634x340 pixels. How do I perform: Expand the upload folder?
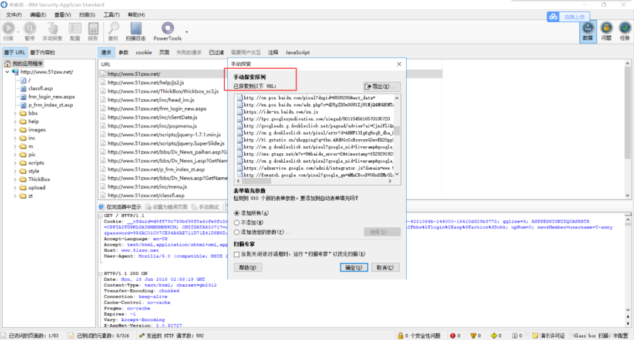tap(15, 187)
